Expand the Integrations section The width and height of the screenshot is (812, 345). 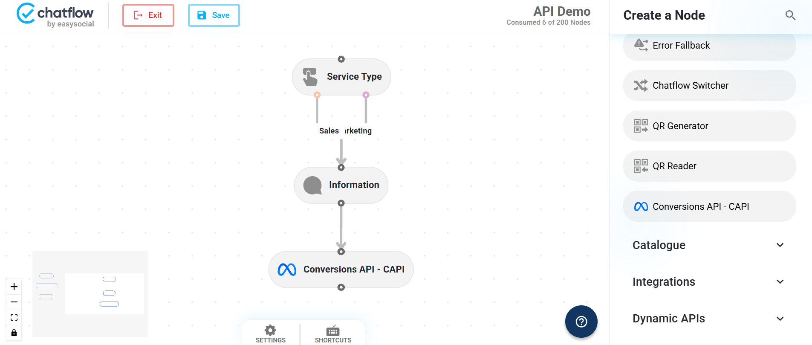(709, 282)
